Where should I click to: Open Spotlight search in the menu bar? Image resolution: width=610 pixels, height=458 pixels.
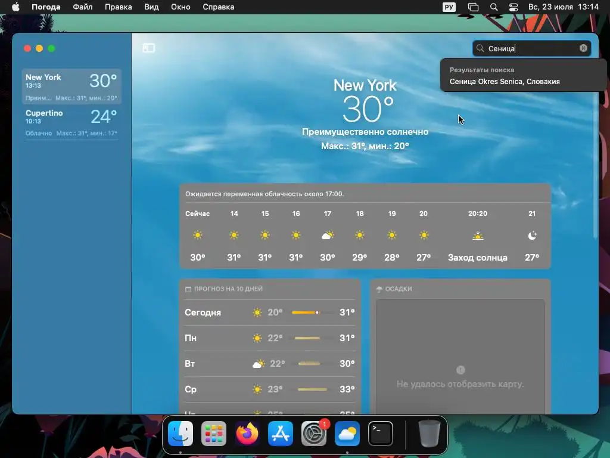[x=494, y=7]
